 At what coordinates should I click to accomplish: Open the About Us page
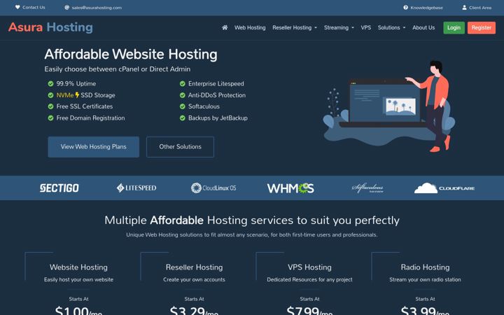pyautogui.click(x=423, y=27)
